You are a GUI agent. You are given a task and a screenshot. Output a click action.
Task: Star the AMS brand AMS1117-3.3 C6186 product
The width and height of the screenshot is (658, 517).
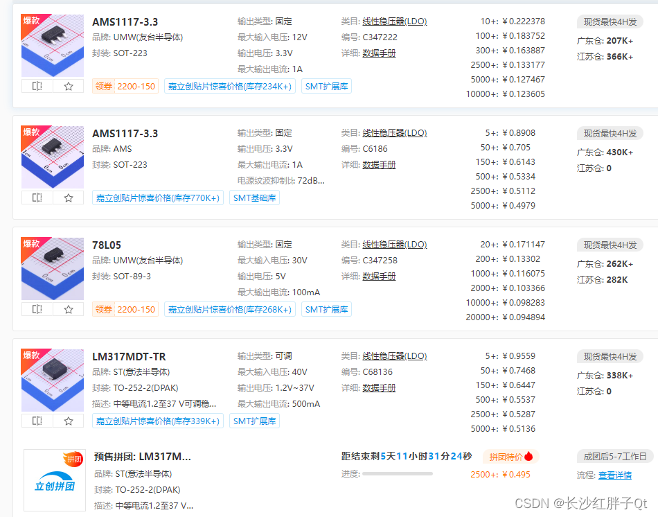(69, 198)
